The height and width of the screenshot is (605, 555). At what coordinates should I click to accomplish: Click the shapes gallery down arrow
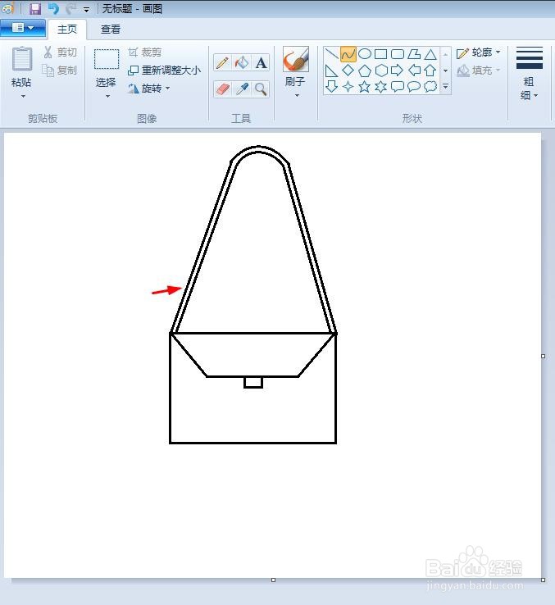tap(445, 71)
